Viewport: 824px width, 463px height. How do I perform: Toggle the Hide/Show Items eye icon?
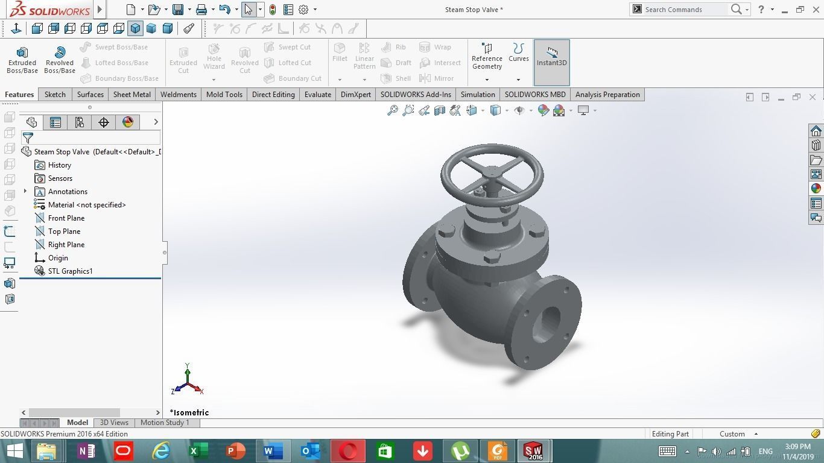pyautogui.click(x=519, y=110)
